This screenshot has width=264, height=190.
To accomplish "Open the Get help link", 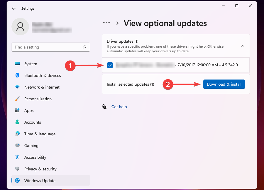I will tap(119, 107).
